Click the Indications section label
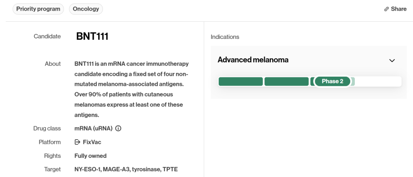413x177 pixels. (225, 37)
